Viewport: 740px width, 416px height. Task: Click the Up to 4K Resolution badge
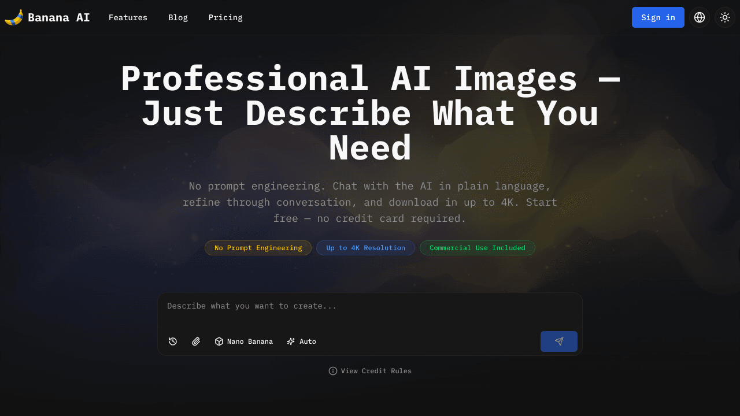click(365, 248)
